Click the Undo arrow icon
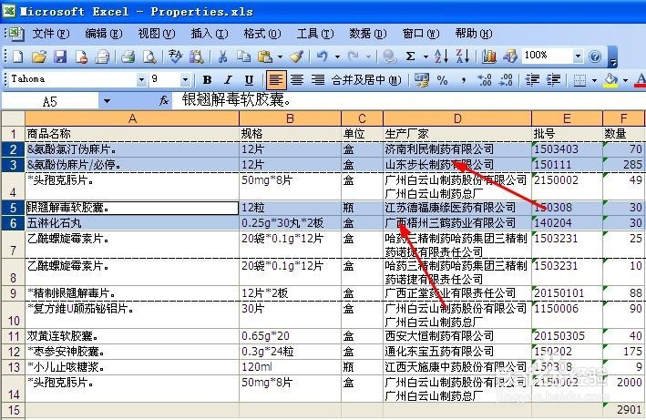 coord(323,56)
